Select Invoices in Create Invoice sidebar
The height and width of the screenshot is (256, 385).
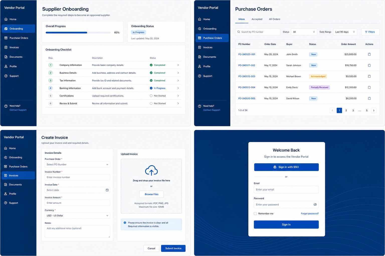[18, 175]
